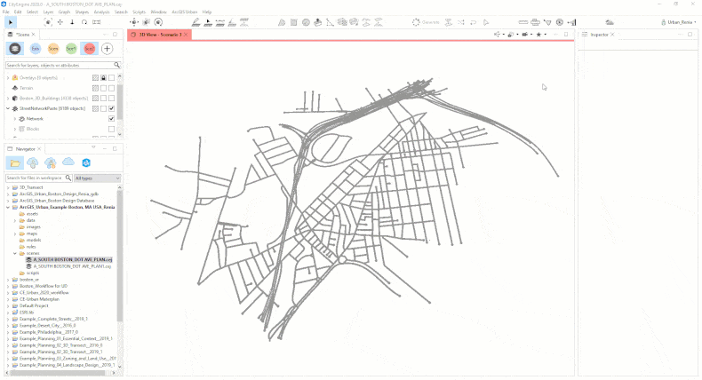Open the ArcGIS Urban menu
702x380 pixels.
[185, 12]
